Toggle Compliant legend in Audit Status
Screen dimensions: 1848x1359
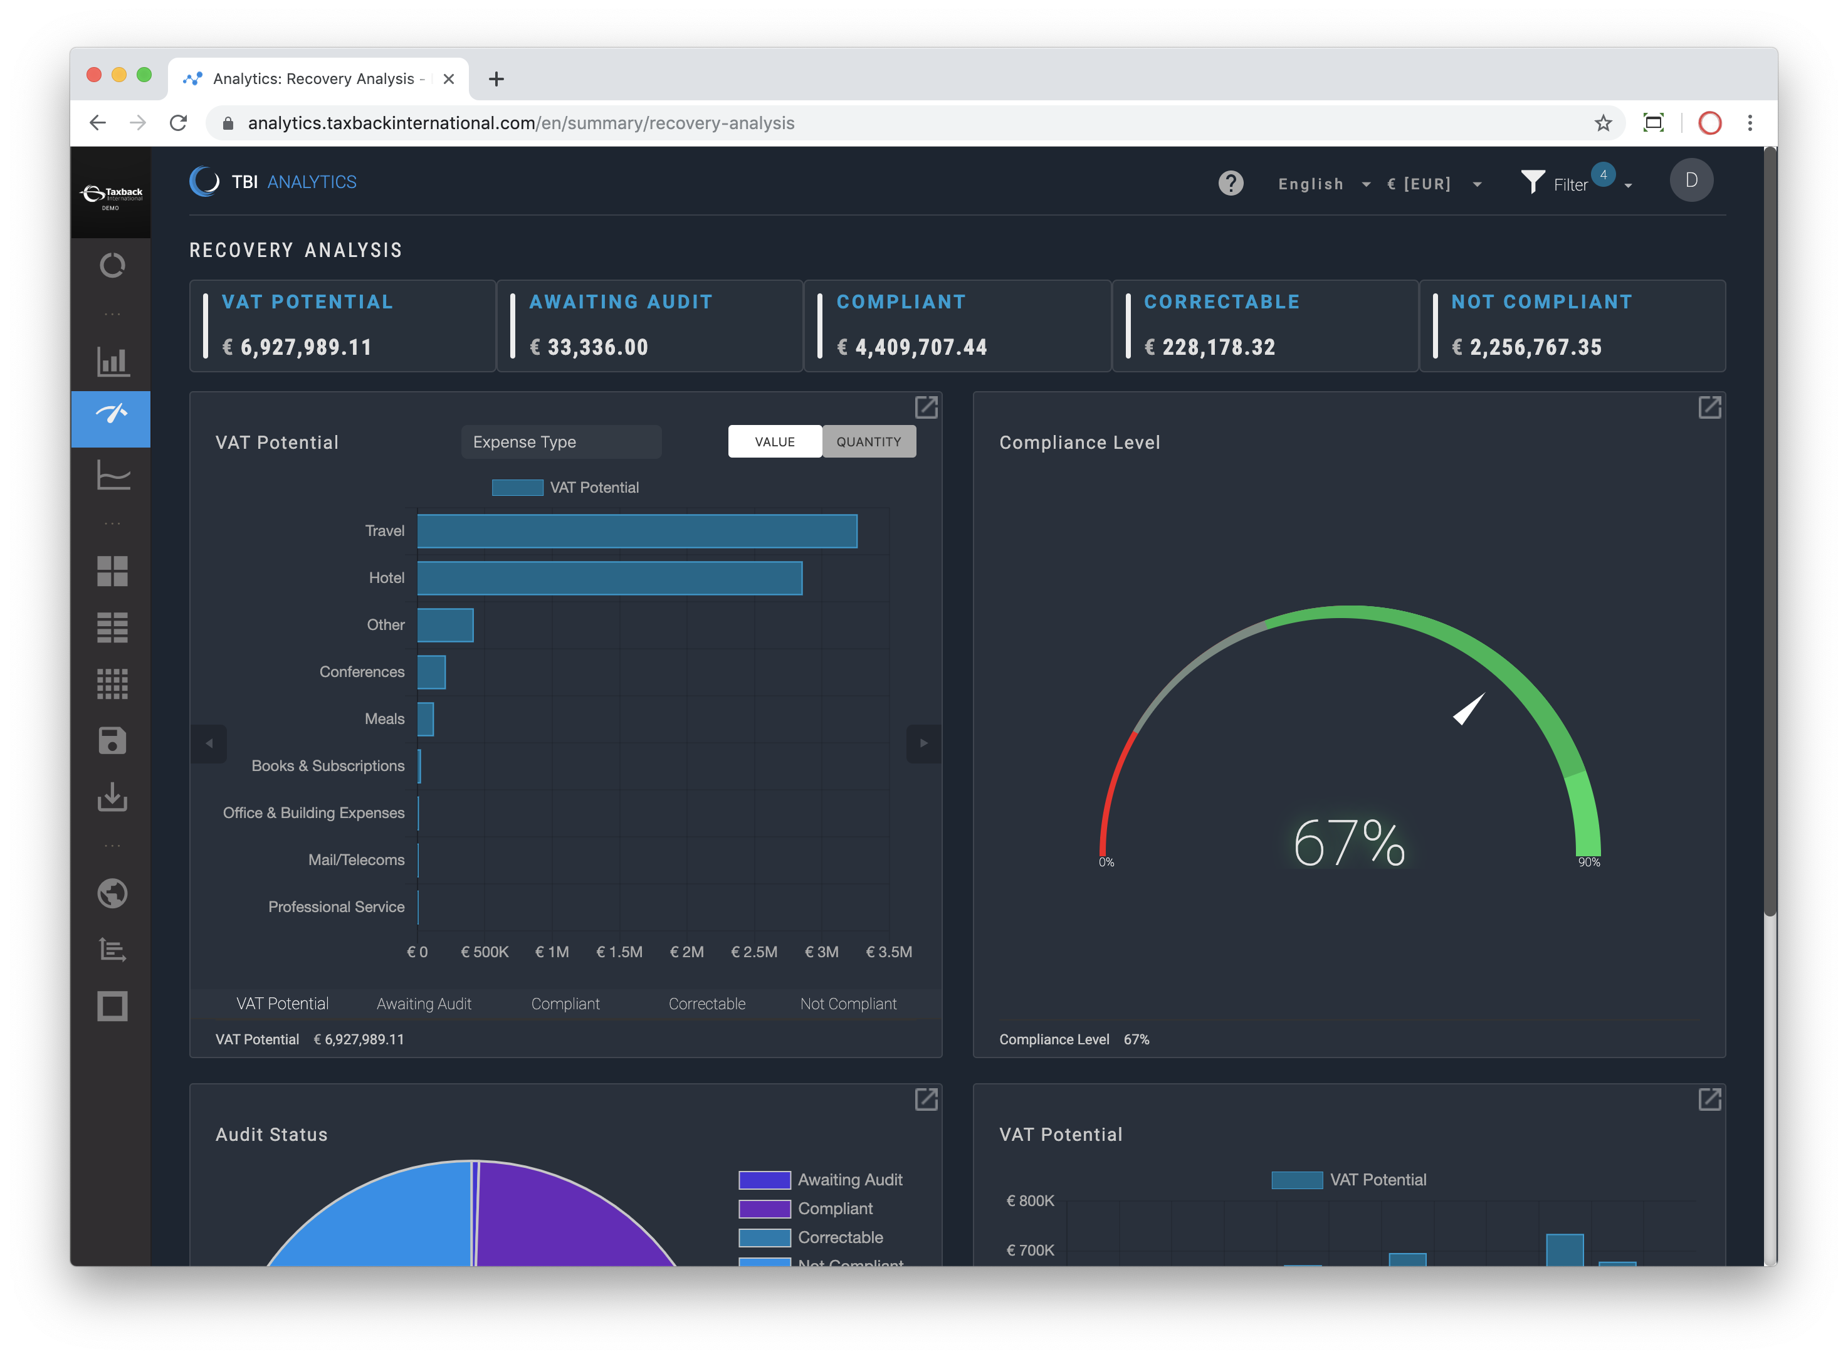[805, 1209]
